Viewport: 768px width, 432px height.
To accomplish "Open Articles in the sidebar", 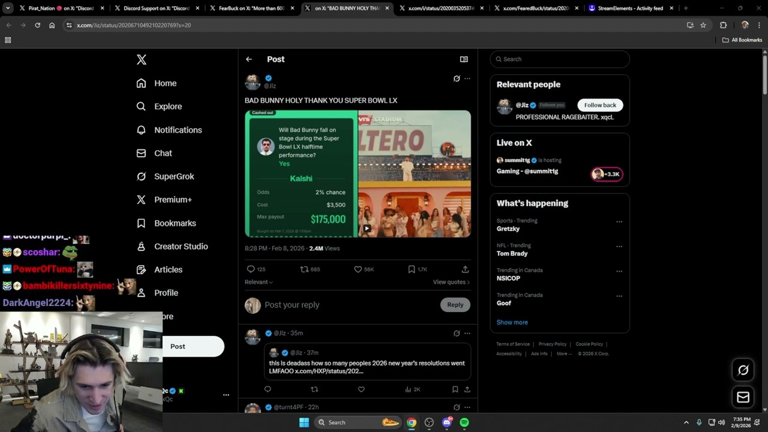I will click(x=159, y=269).
